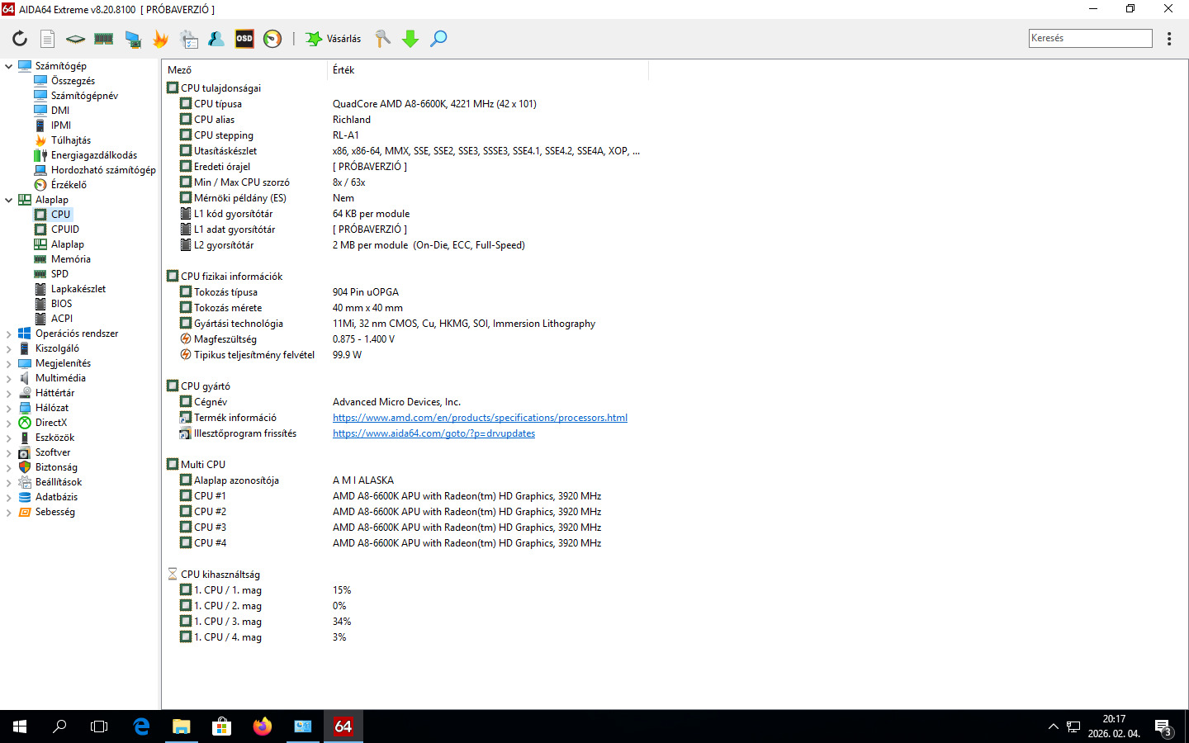This screenshot has height=743, width=1189.
Task: Open File Explorer from taskbar
Action: pyautogui.click(x=181, y=726)
